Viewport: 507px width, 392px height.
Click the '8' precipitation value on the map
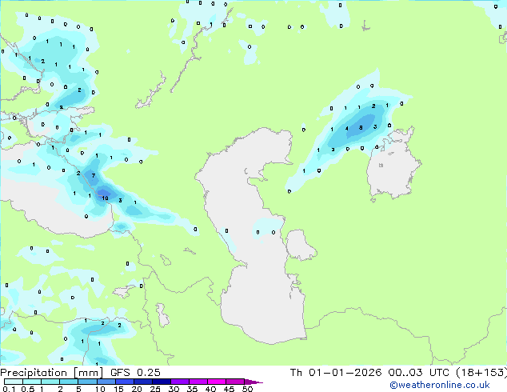pos(361,128)
